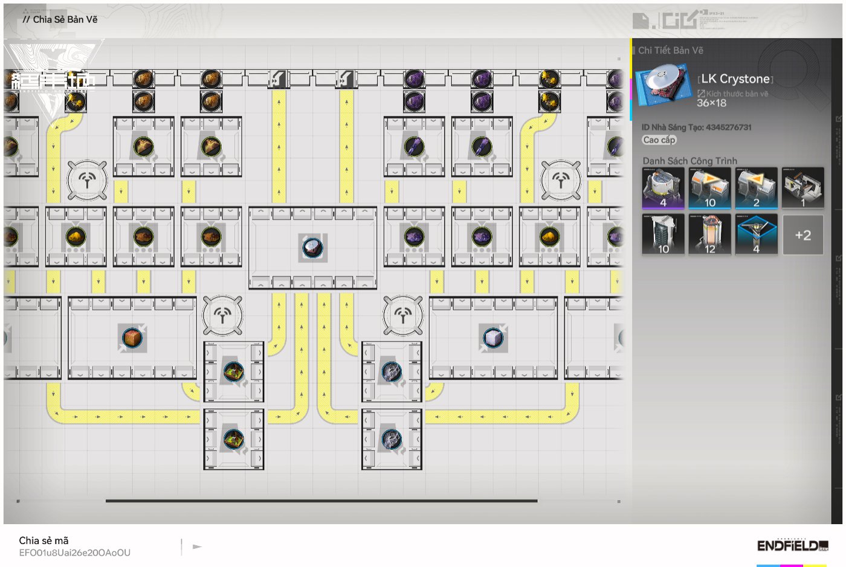Click the horizontal scrollbar below the blueprint
The height and width of the screenshot is (567, 846).
click(321, 501)
